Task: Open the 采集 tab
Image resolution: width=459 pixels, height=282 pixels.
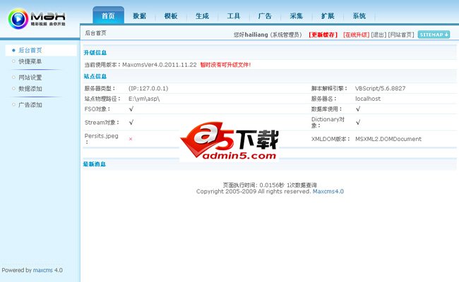Action: tap(297, 16)
